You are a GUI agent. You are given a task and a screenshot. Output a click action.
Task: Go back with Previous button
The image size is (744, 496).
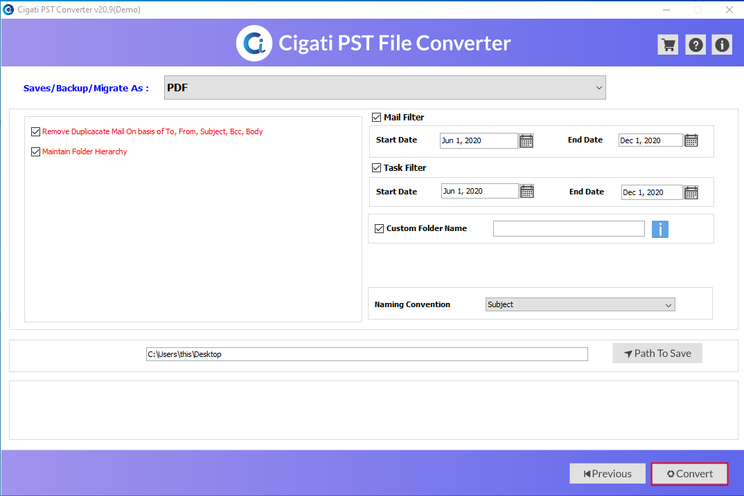pyautogui.click(x=608, y=474)
